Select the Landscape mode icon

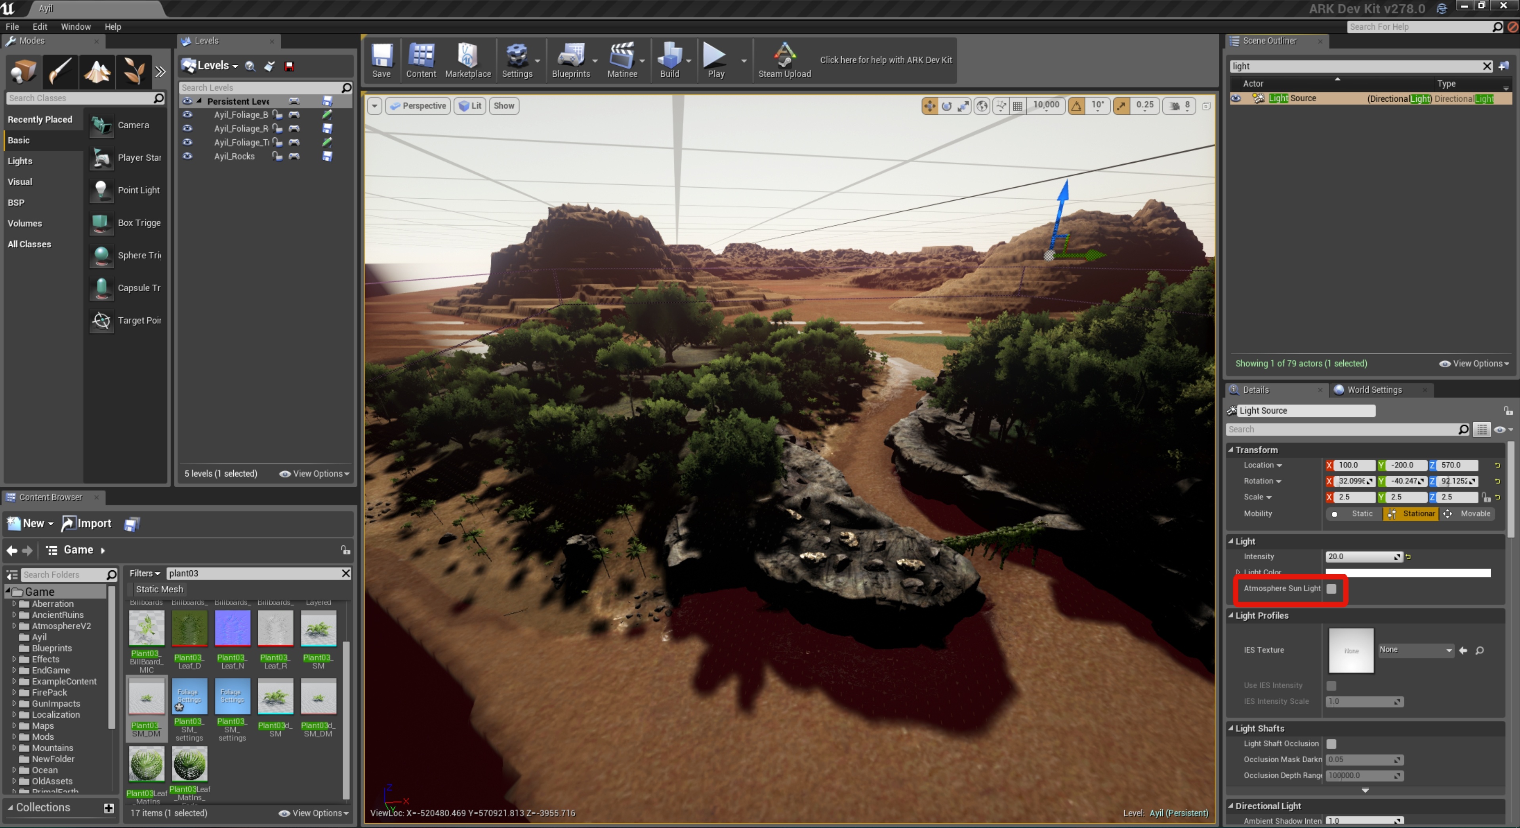(97, 71)
